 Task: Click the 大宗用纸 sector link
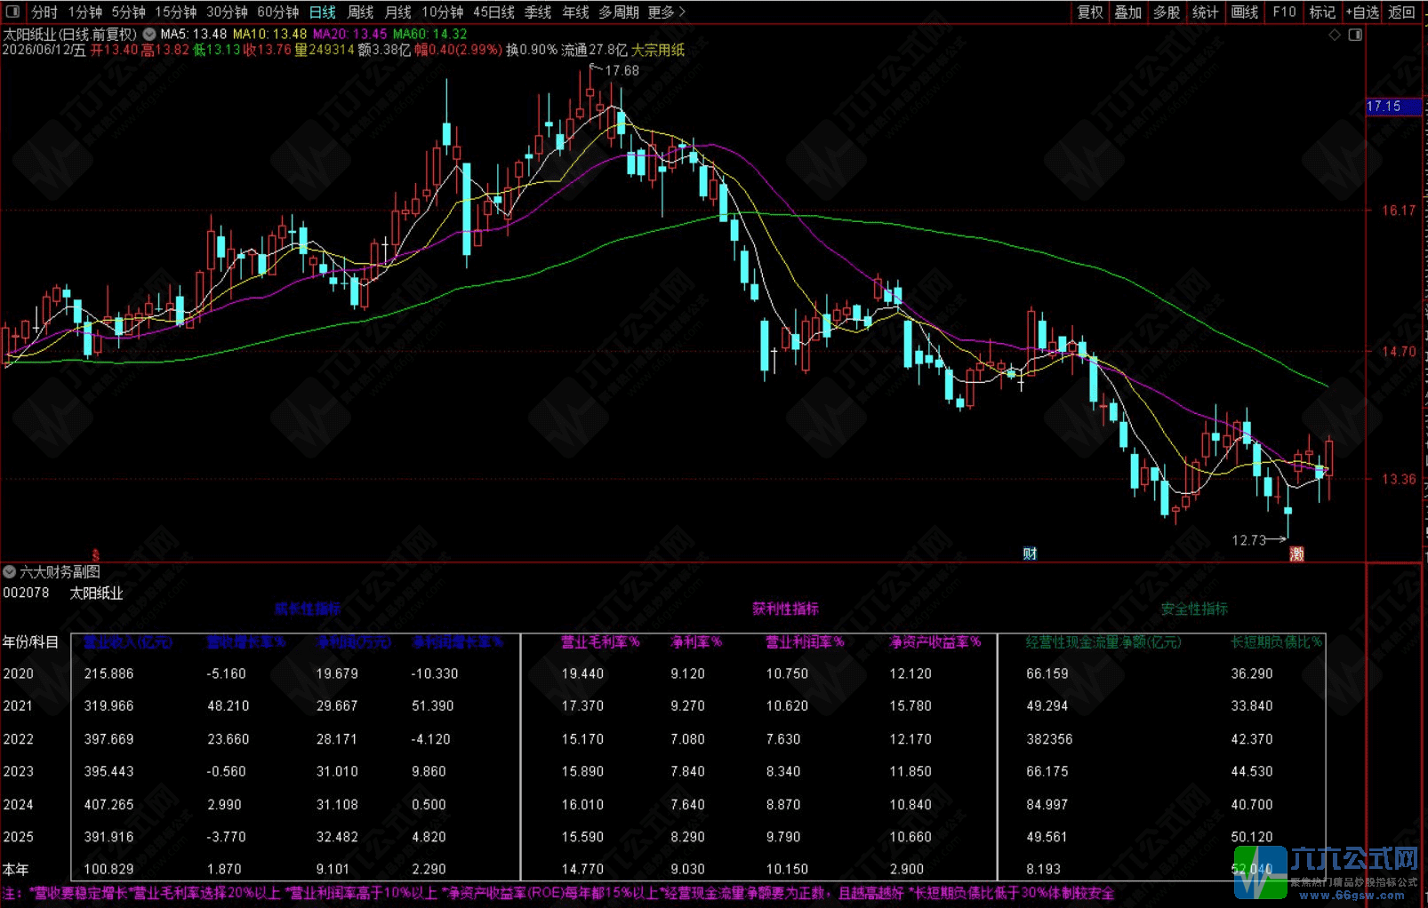(658, 50)
